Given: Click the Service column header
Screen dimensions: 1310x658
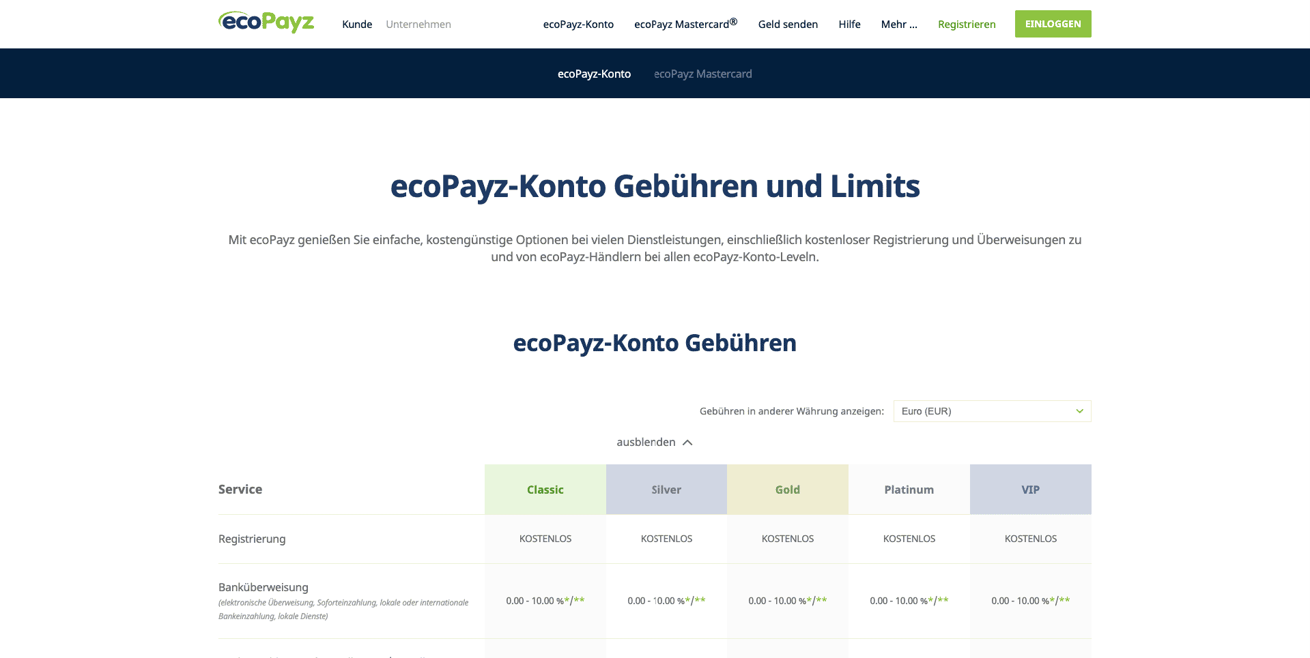Looking at the screenshot, I should click(x=240, y=489).
